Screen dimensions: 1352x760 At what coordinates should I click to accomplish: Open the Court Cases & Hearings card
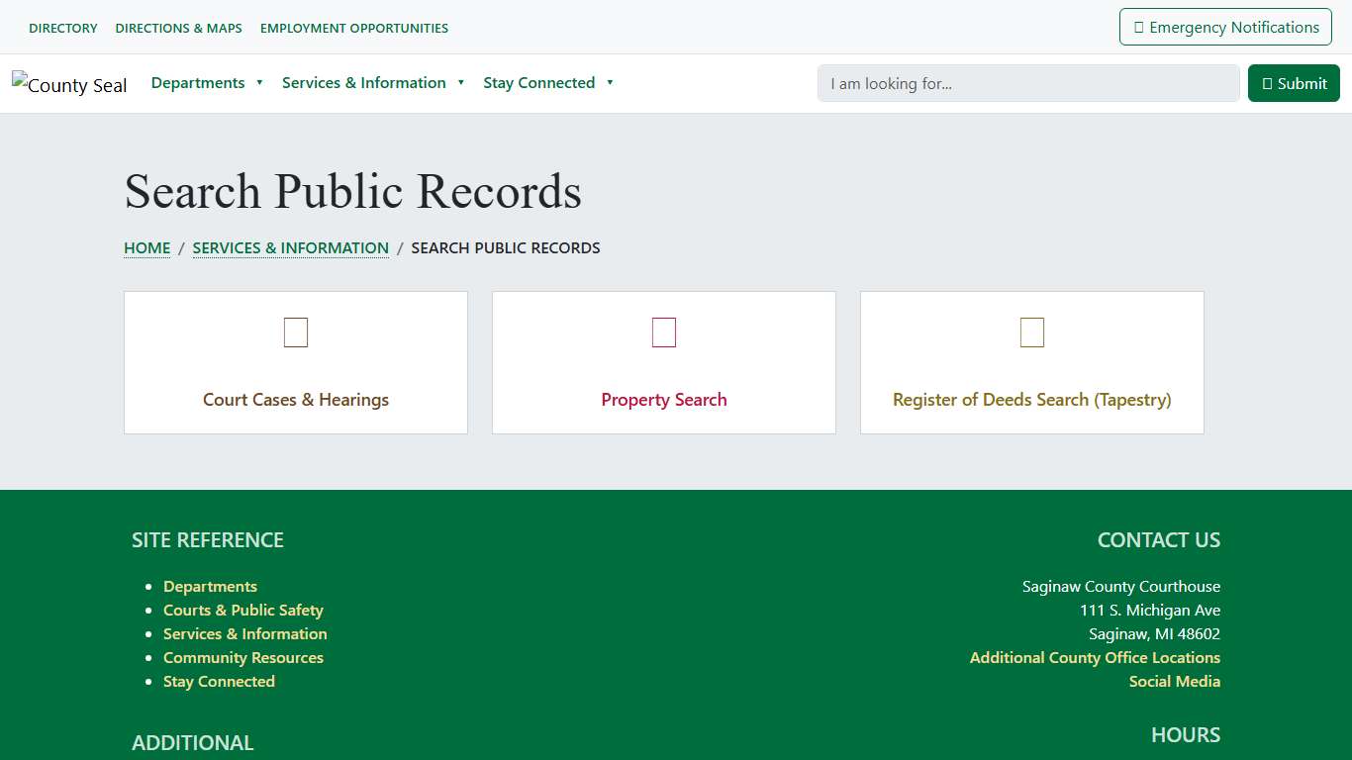295,399
